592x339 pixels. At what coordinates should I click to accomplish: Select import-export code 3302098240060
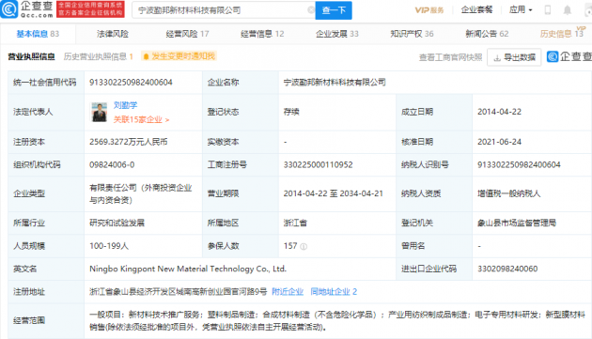point(507,269)
